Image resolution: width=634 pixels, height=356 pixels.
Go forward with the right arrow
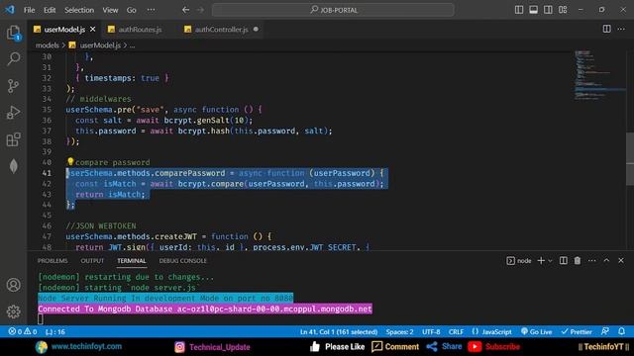pos(200,10)
